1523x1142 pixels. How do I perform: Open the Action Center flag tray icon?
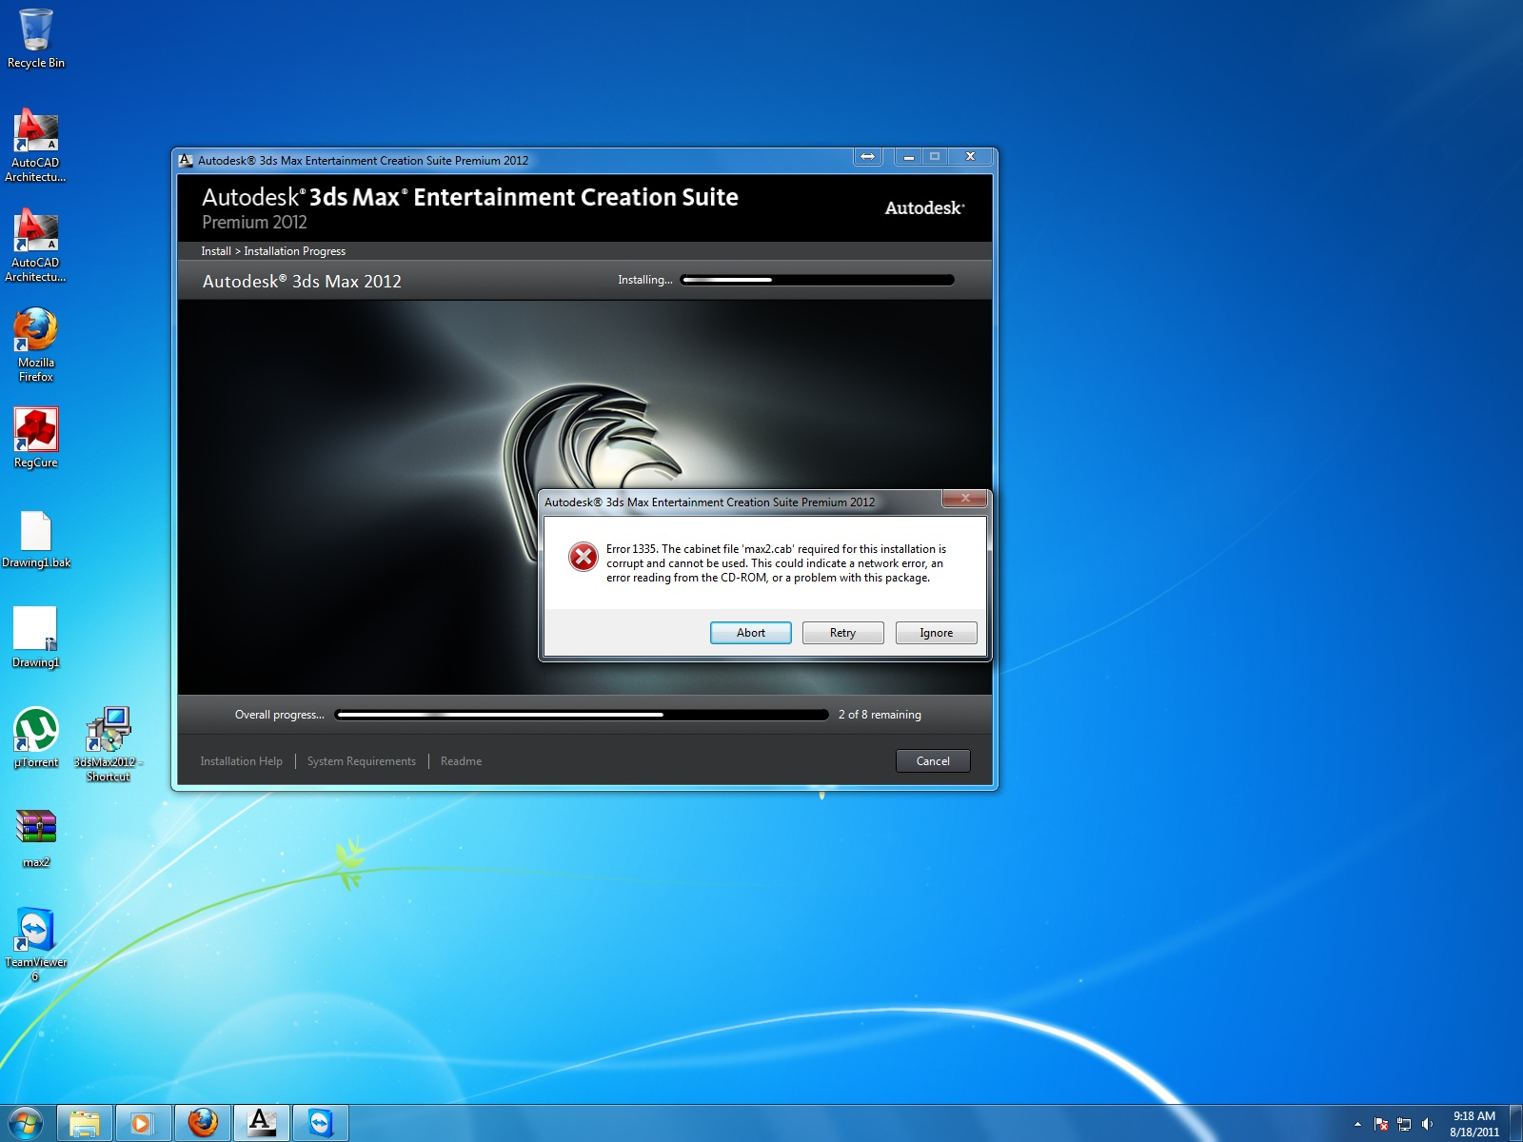[x=1381, y=1124]
